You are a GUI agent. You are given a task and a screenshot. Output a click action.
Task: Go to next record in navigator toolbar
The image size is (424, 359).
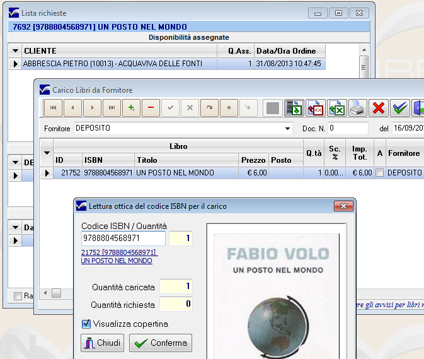pos(92,108)
